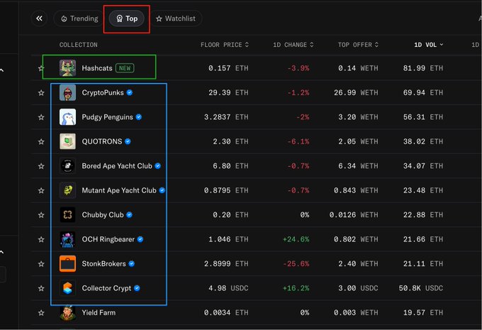Star StonkBrokers row

click(41, 264)
